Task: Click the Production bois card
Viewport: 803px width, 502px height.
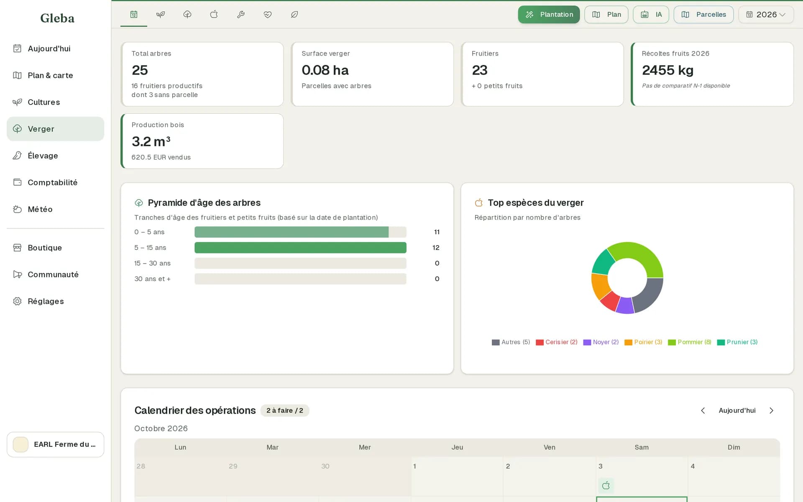Action: pyautogui.click(x=202, y=141)
